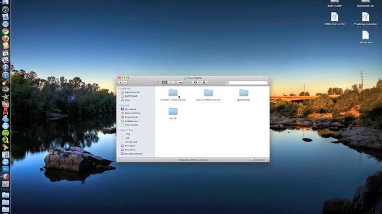Select 'Alle filmer' saved search

pos(128,150)
